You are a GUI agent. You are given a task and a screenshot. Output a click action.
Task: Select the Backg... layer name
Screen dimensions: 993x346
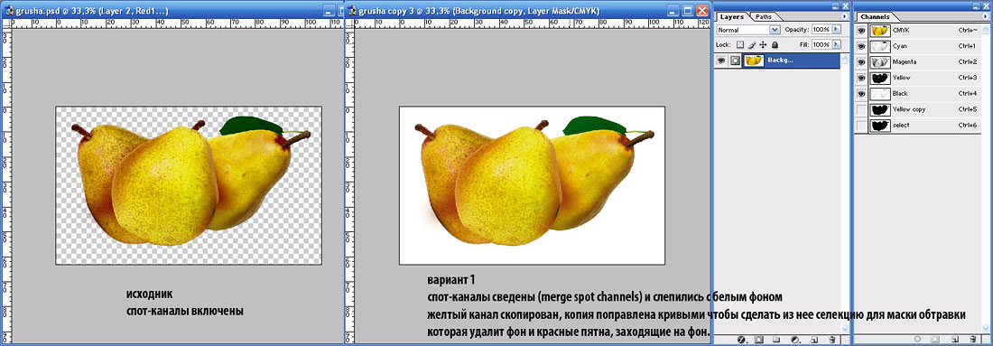(780, 61)
